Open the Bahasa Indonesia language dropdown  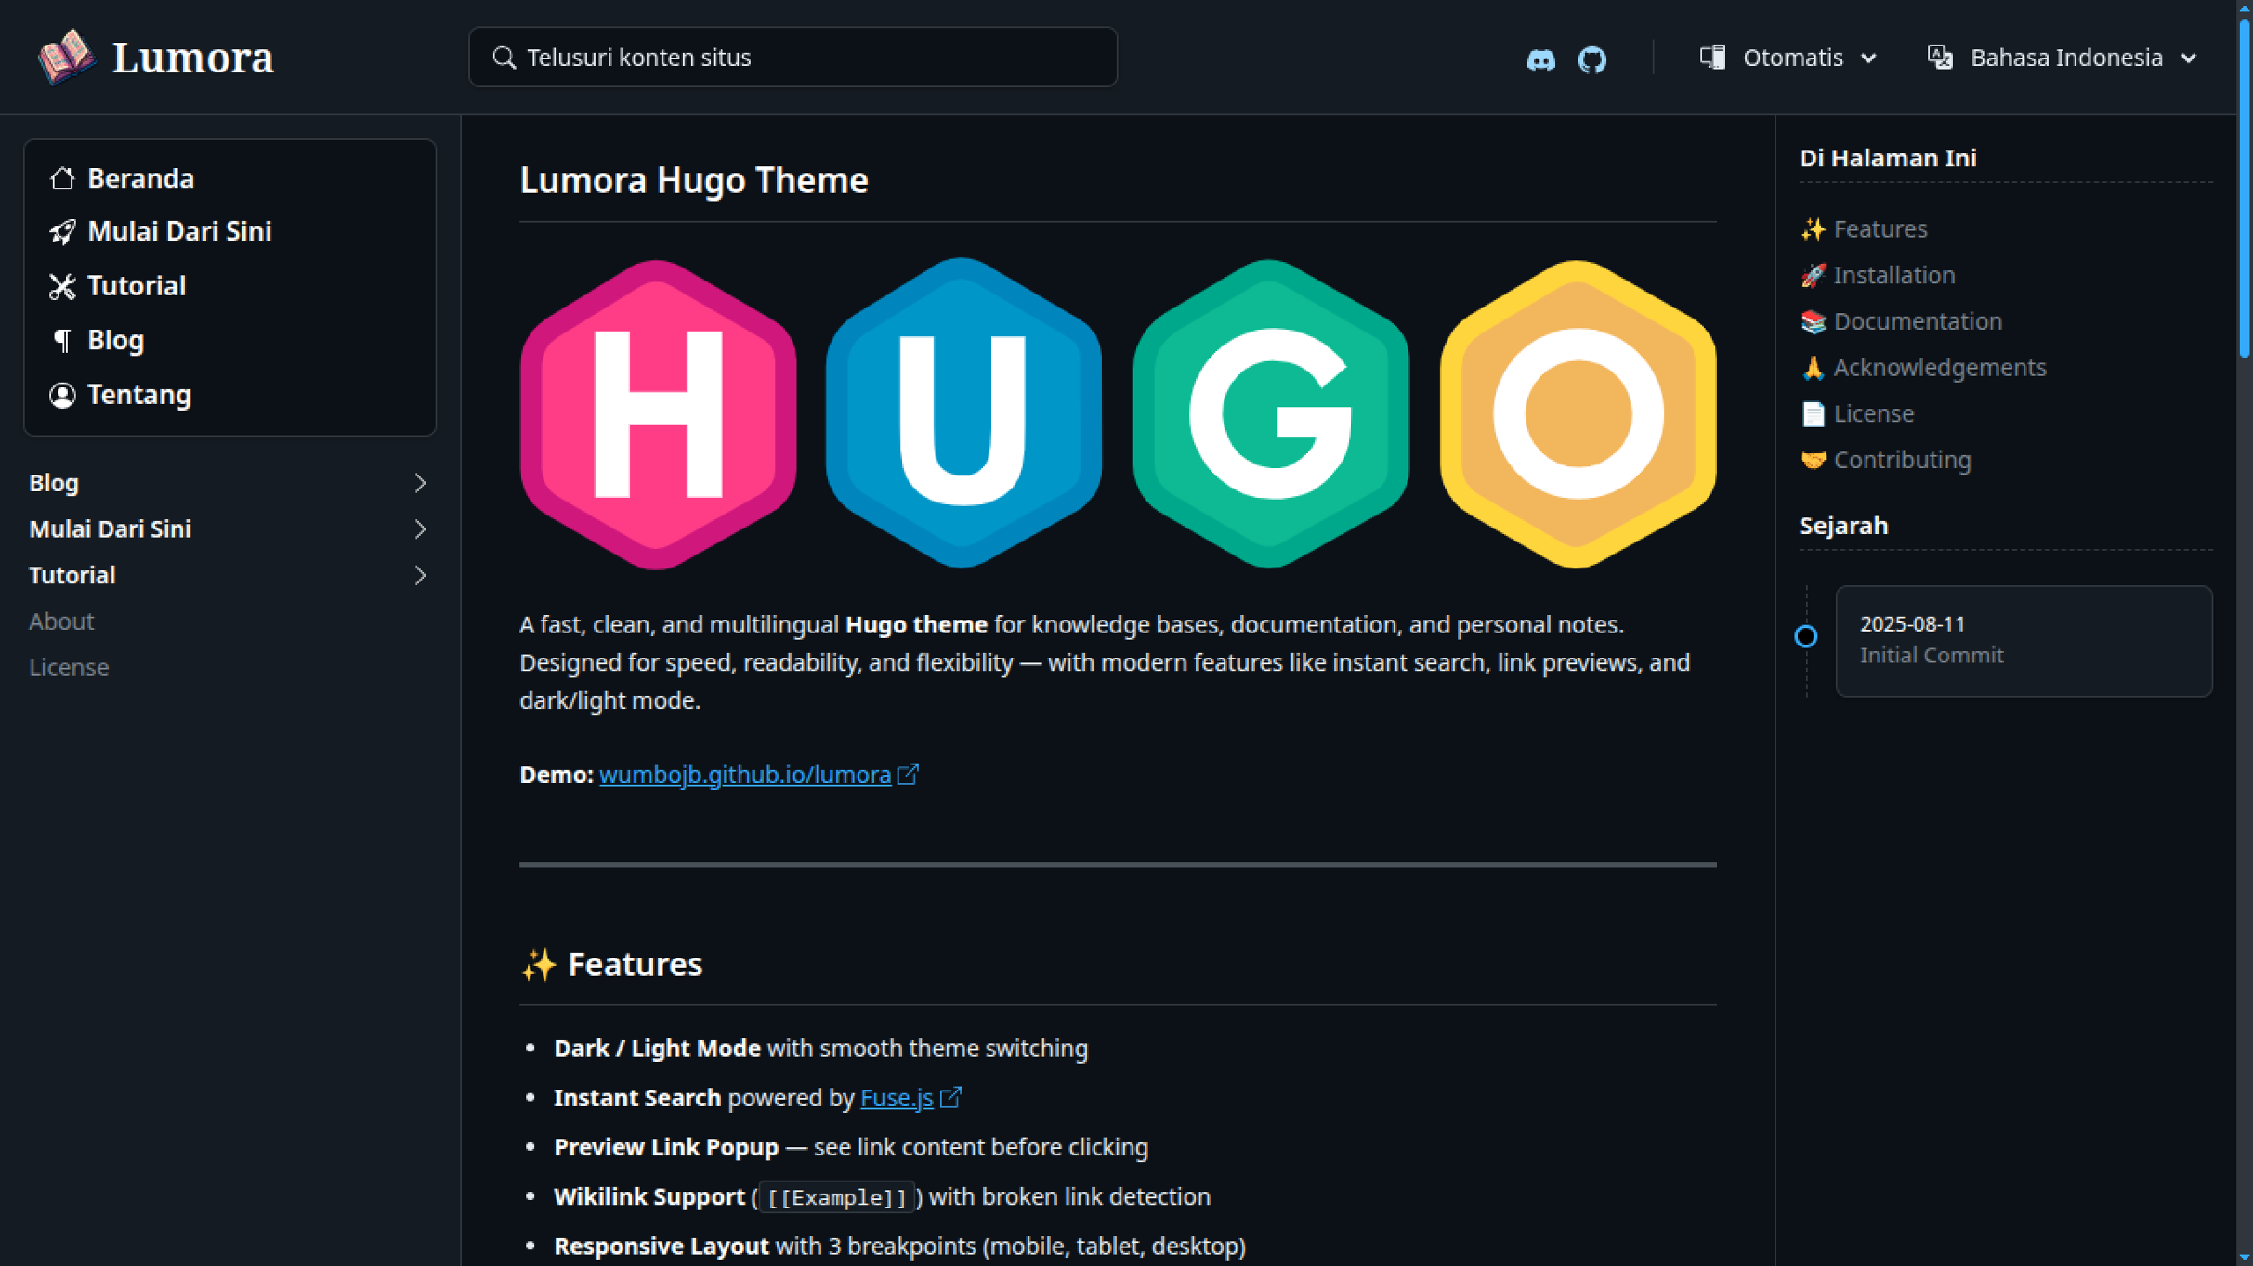[2062, 58]
